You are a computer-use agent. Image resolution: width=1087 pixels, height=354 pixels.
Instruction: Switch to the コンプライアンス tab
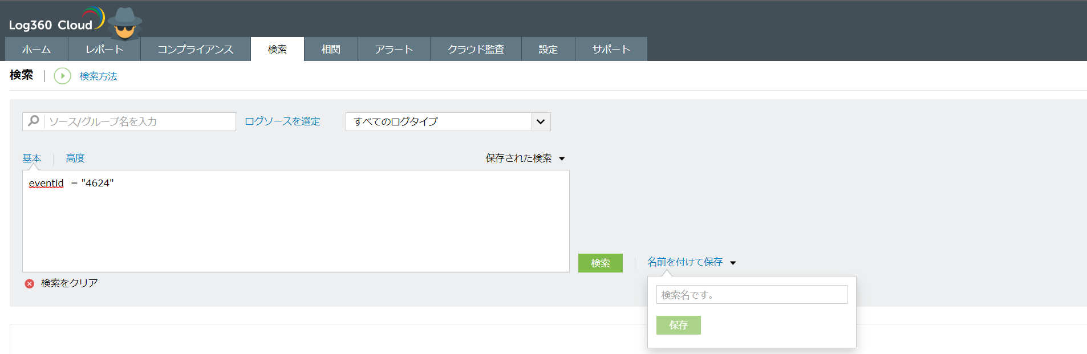click(x=196, y=50)
